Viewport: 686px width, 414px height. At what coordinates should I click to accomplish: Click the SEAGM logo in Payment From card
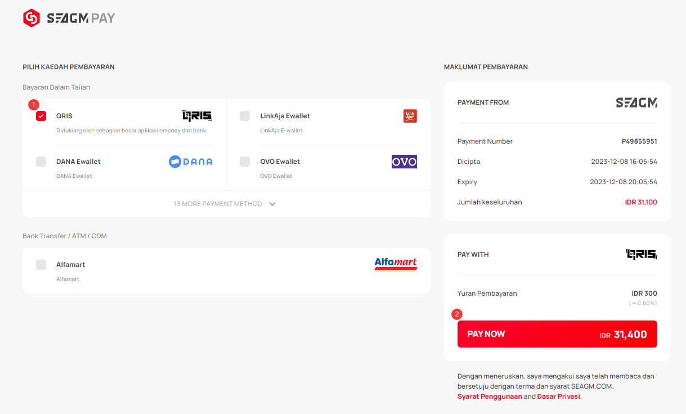[636, 103]
